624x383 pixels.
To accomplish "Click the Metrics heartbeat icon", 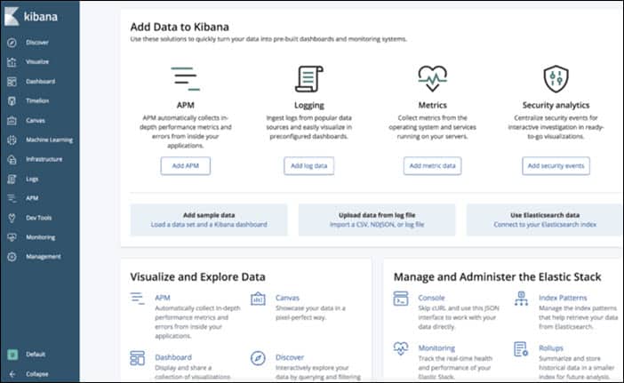I will (433, 79).
